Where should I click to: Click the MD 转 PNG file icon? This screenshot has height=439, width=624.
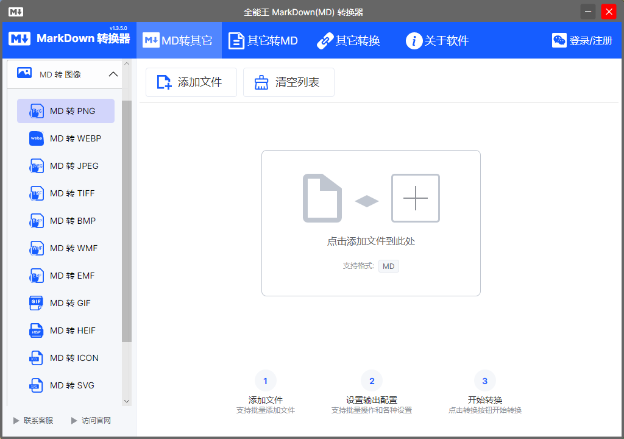click(37, 111)
